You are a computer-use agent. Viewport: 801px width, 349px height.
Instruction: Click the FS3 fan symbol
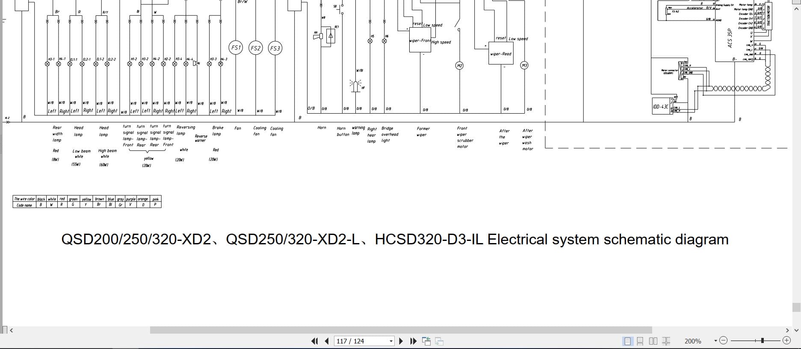coord(275,48)
